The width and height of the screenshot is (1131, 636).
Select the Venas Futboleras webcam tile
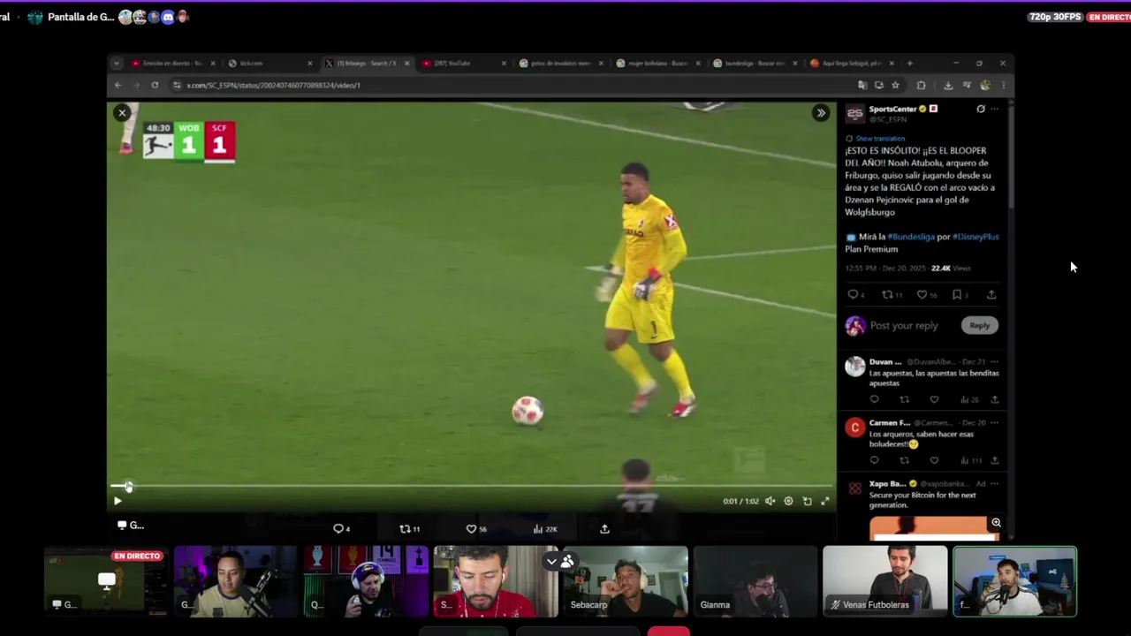(885, 581)
